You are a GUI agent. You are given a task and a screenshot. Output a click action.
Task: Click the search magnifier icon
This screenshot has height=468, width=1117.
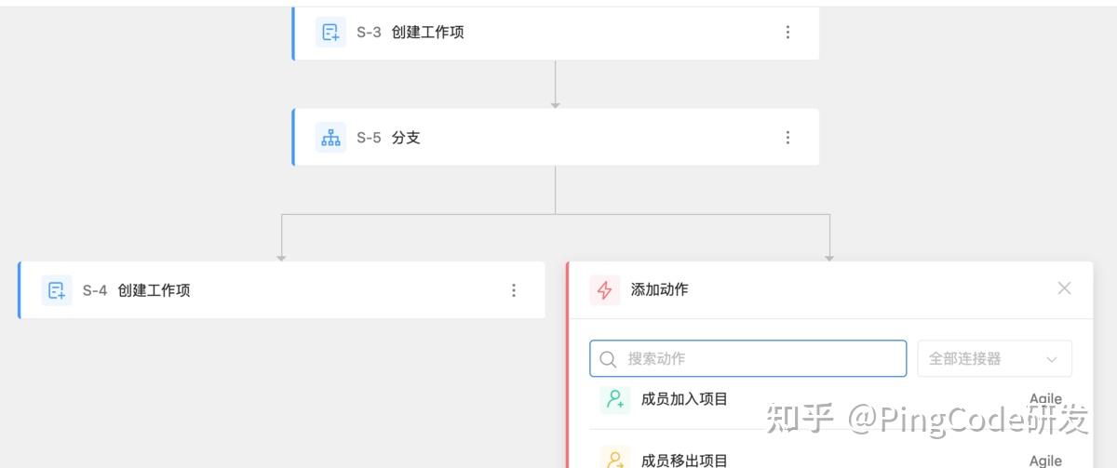coord(608,359)
